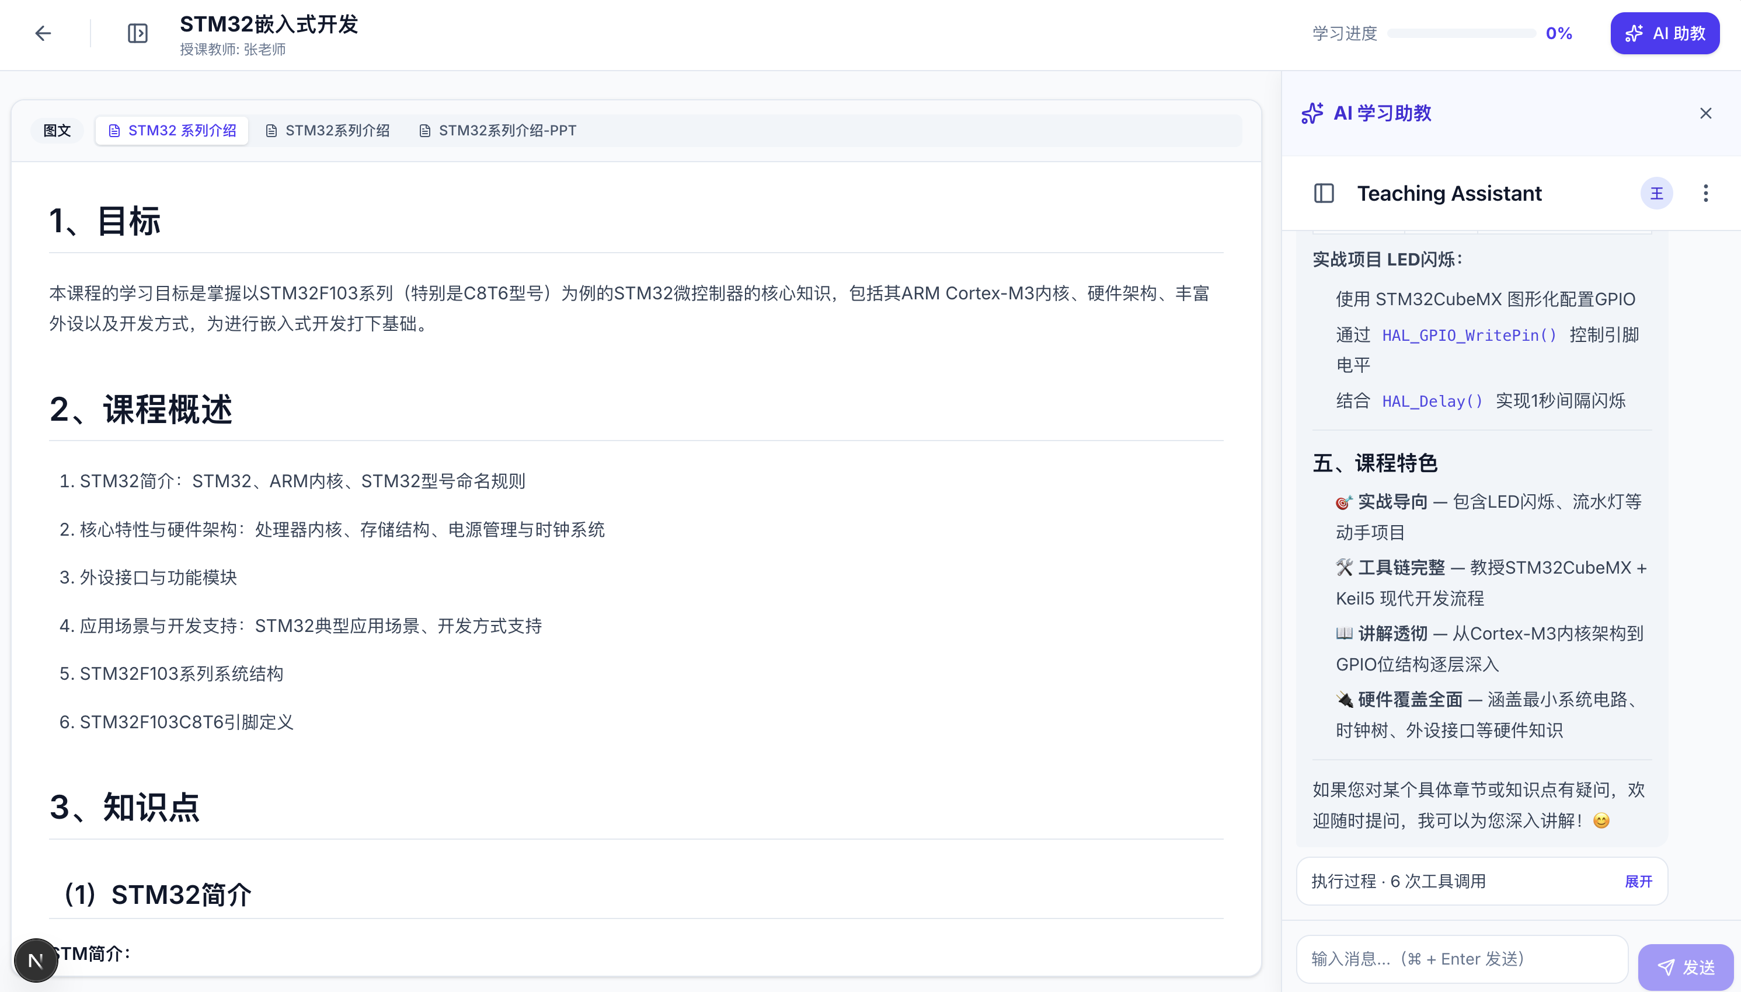Click list item STM32F103系列系统结构
The height and width of the screenshot is (992, 1741).
pyautogui.click(x=182, y=674)
